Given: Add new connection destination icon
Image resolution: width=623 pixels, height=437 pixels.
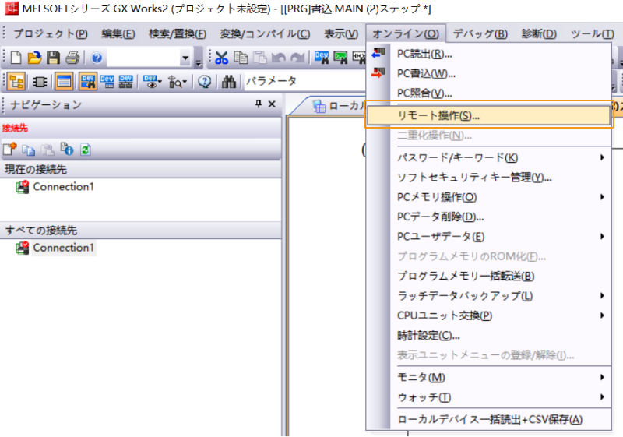Looking at the screenshot, I should coord(10,150).
